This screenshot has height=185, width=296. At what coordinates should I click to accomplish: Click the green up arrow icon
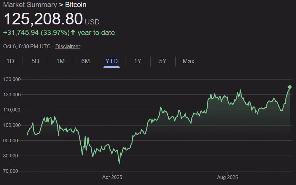(x=73, y=32)
